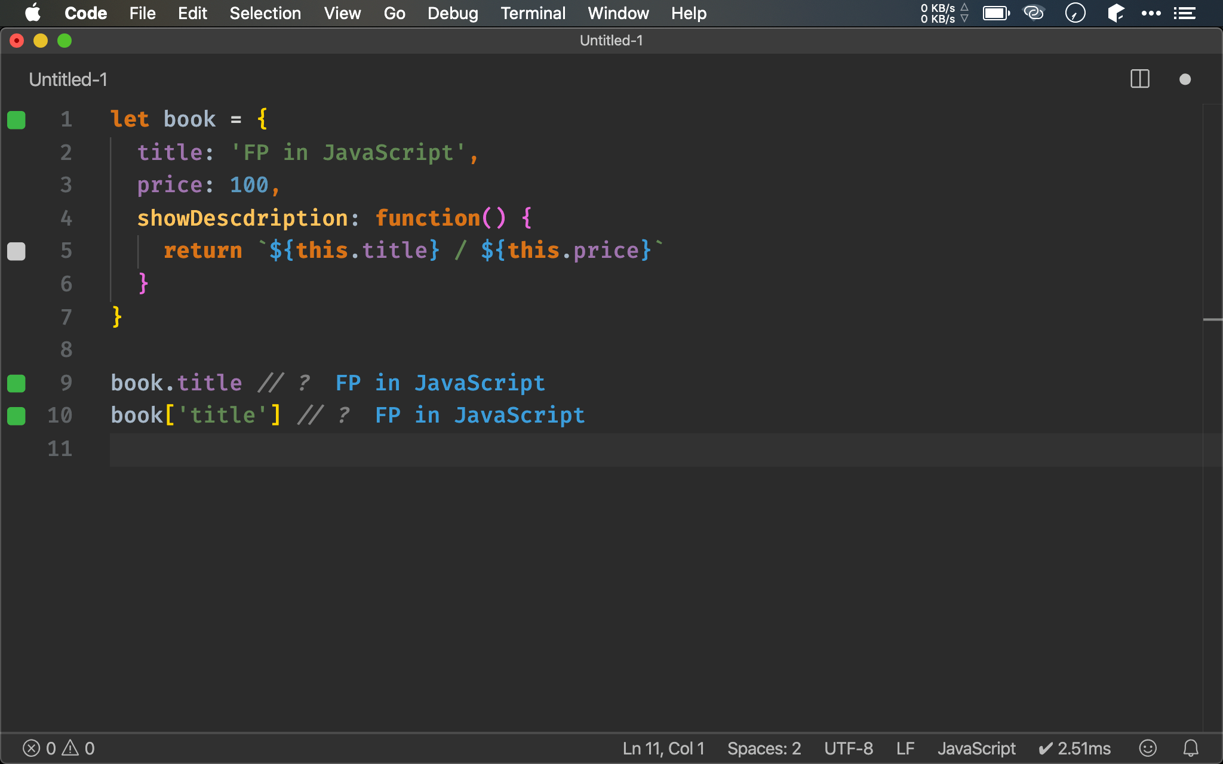Open the Selection menu

pyautogui.click(x=265, y=13)
